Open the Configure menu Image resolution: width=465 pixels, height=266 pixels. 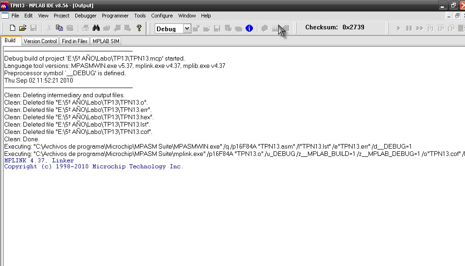[x=162, y=16]
